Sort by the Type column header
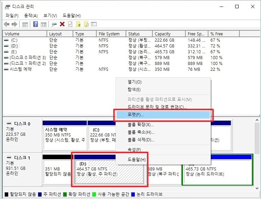Image resolution: width=261 pixels, height=199 pixels. pos(85,34)
